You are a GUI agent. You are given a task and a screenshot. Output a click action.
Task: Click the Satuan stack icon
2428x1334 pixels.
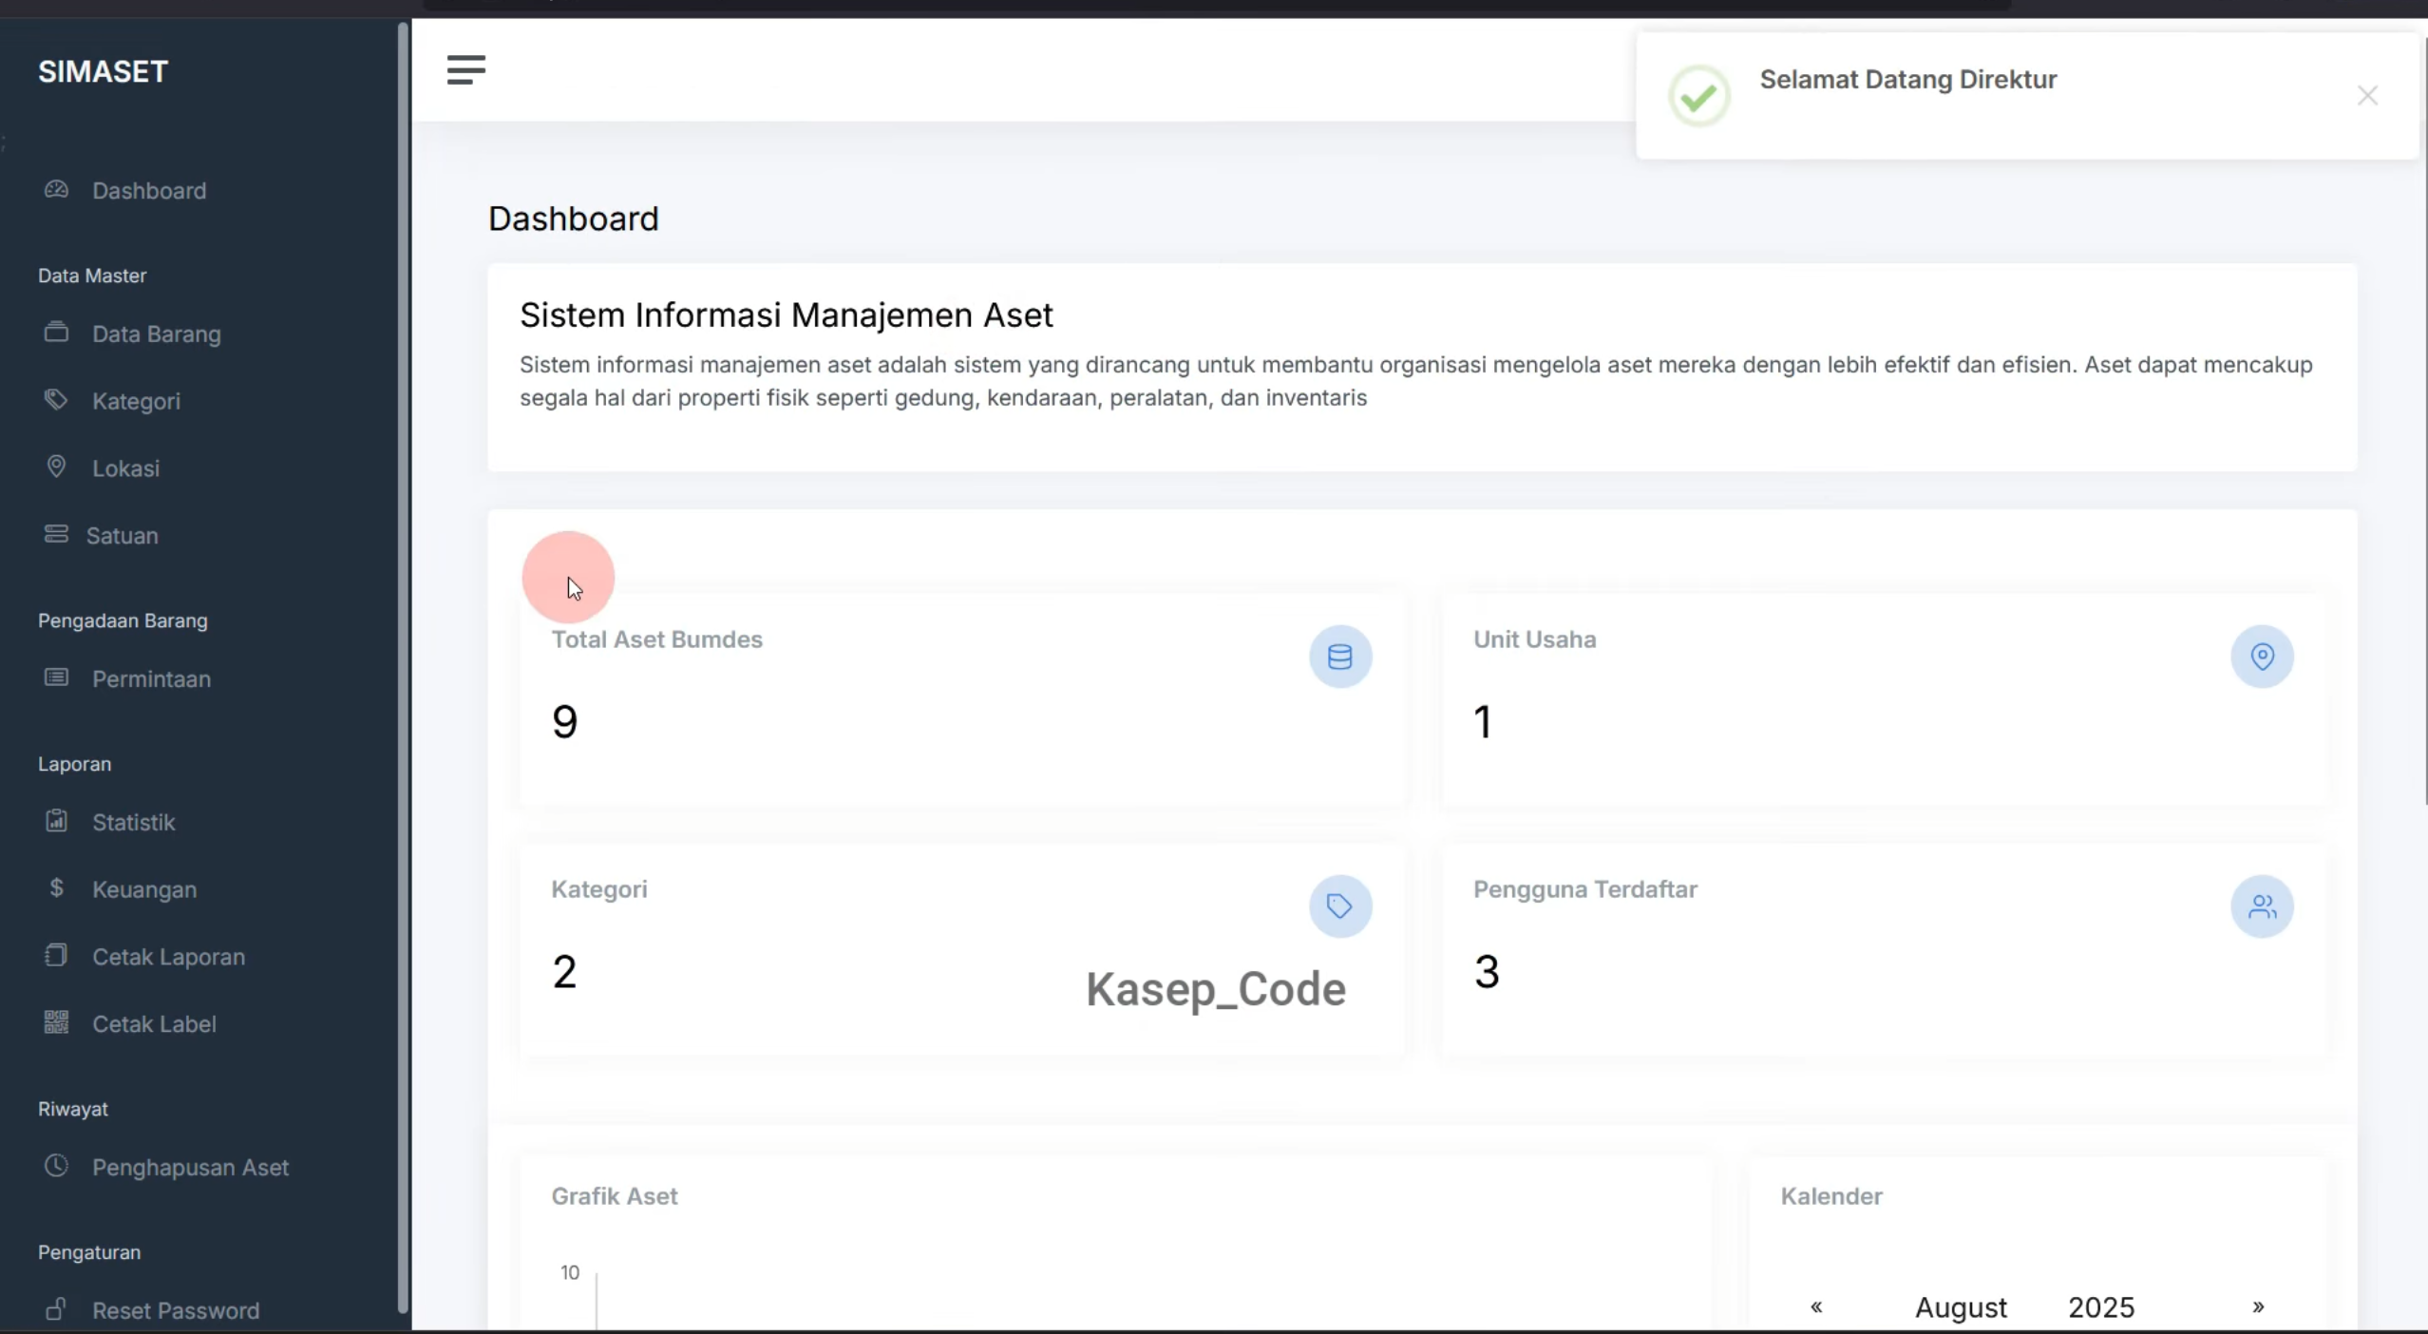coord(56,534)
